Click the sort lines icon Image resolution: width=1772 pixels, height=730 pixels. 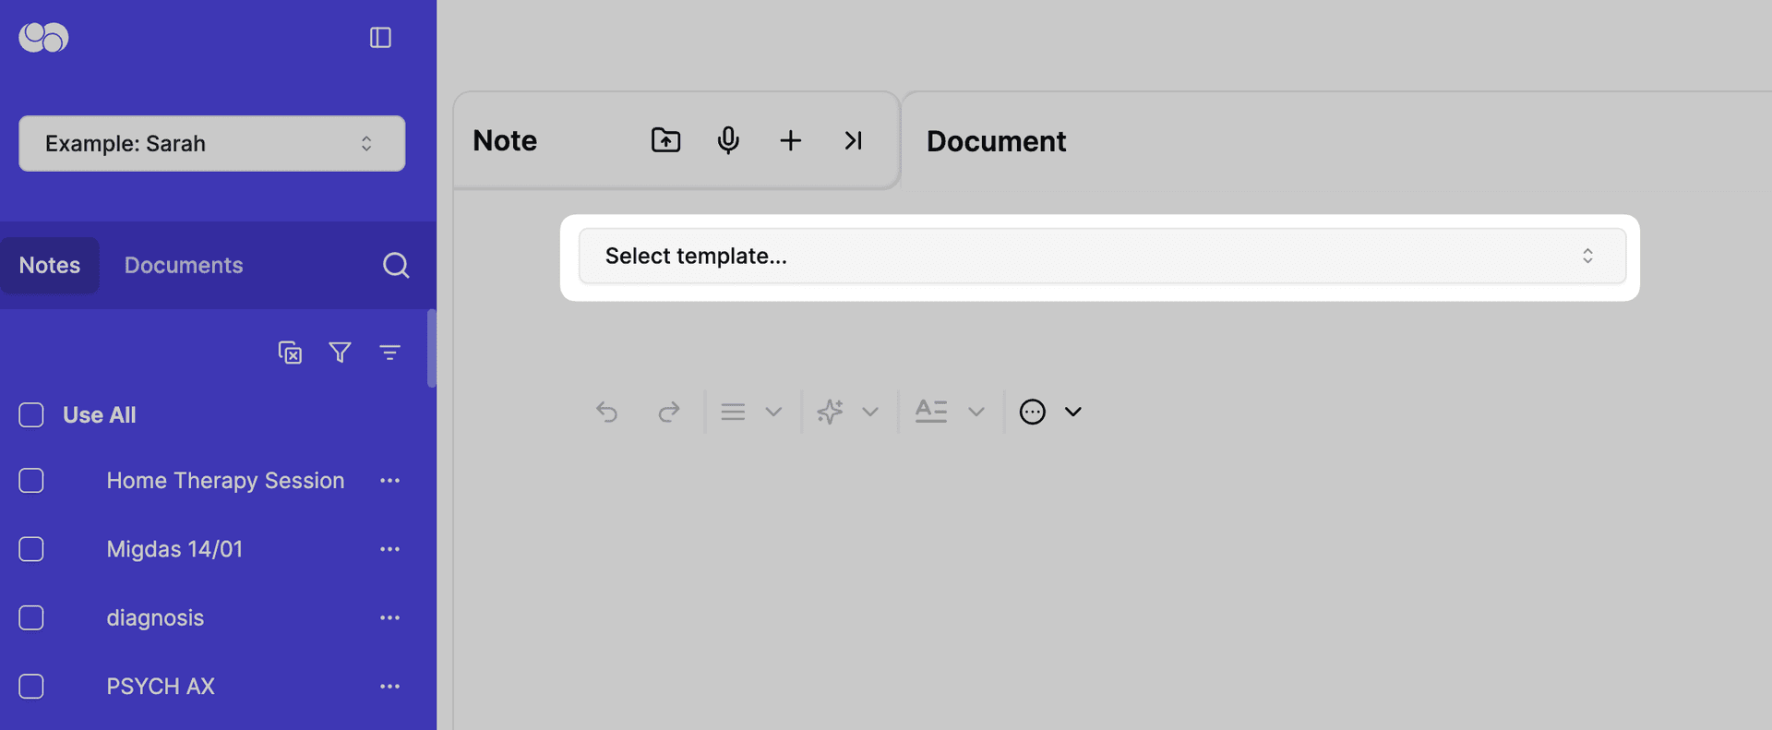point(389,353)
